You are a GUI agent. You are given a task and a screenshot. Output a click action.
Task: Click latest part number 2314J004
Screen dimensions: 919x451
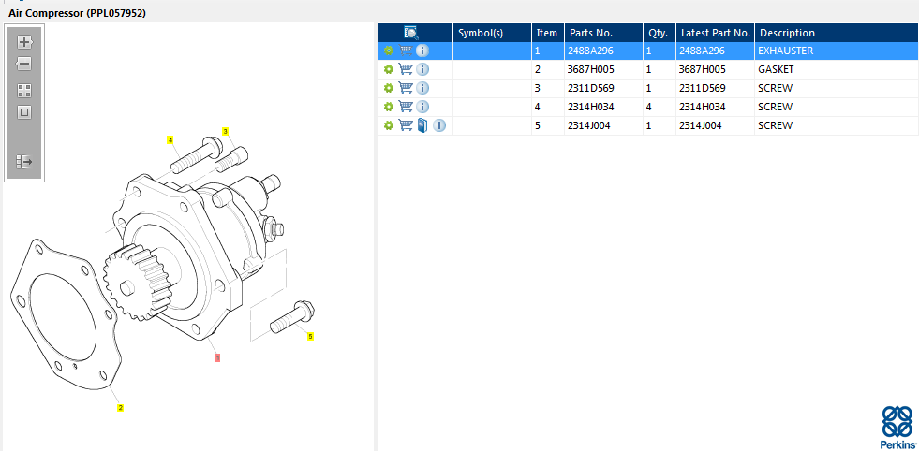[x=701, y=126]
